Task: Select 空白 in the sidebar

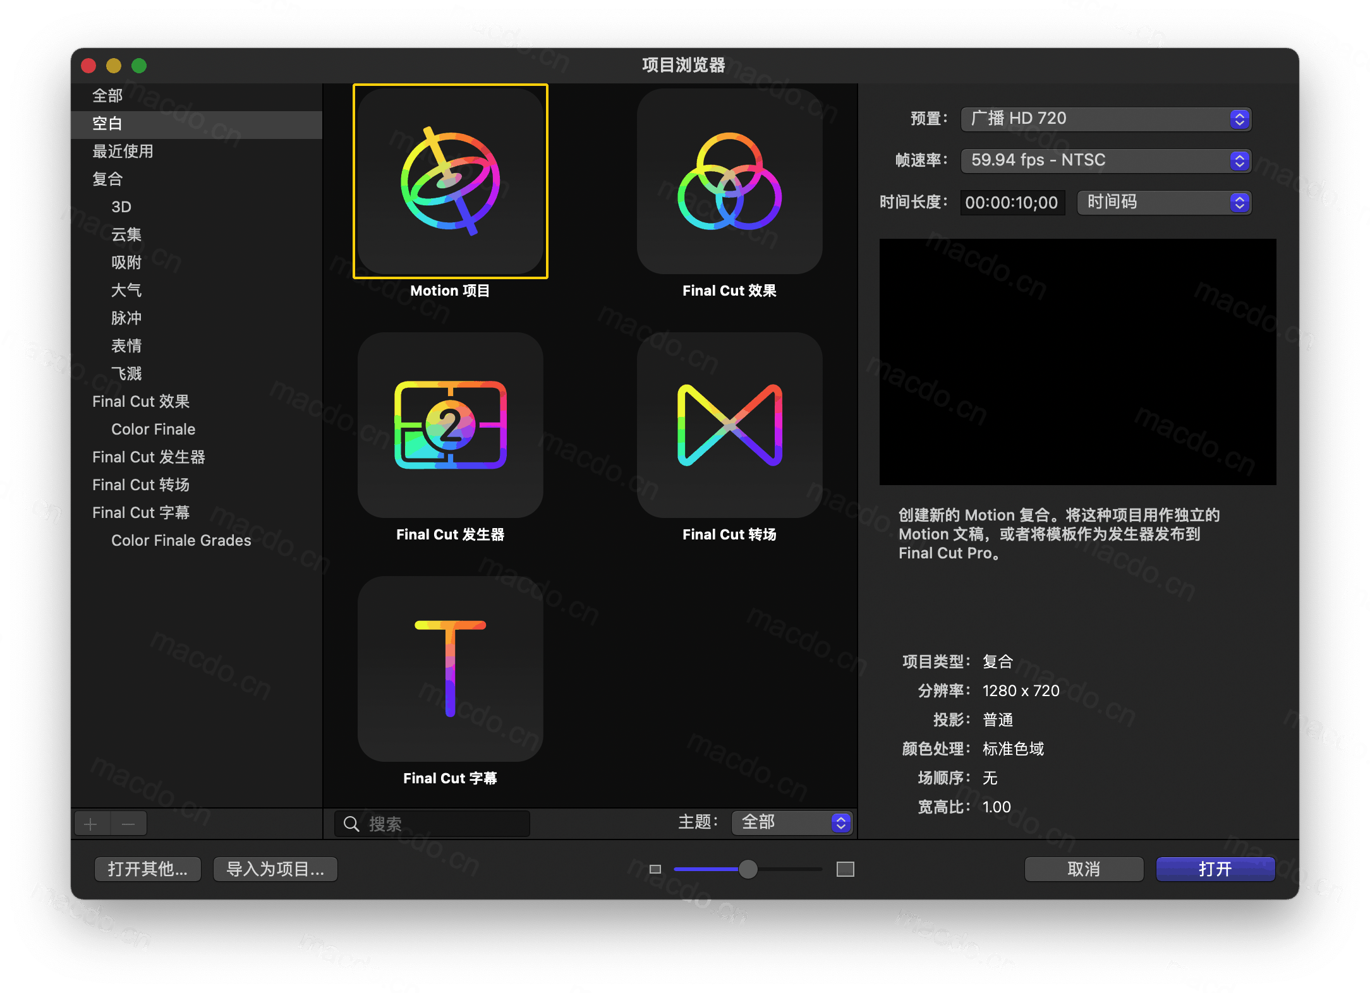Action: [x=197, y=124]
